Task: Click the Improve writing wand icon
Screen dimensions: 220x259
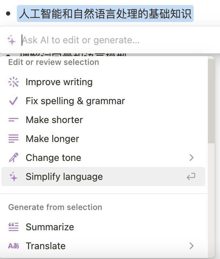Action: click(14, 82)
